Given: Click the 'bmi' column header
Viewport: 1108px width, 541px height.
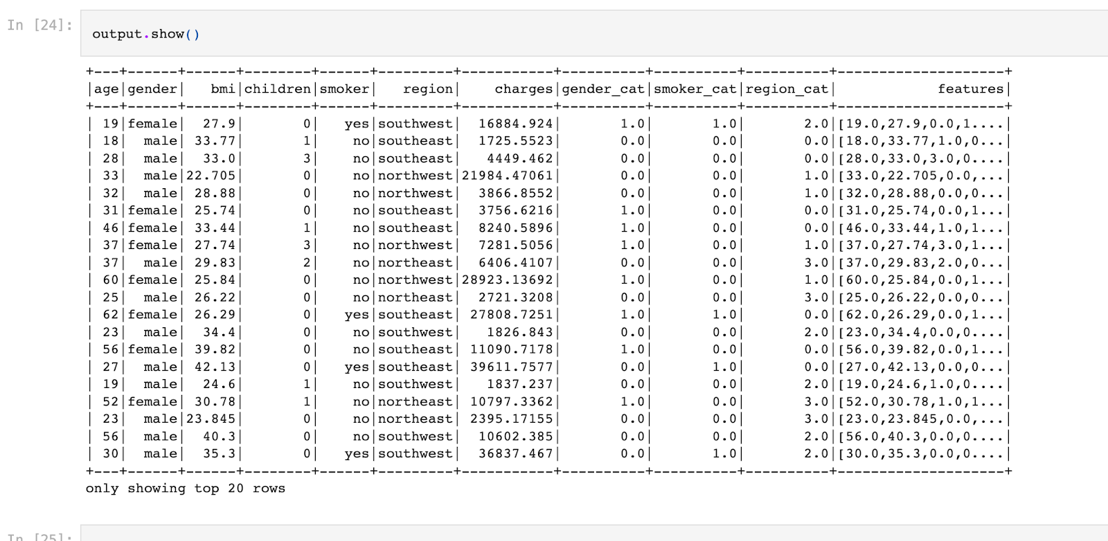Looking at the screenshot, I should pyautogui.click(x=222, y=89).
